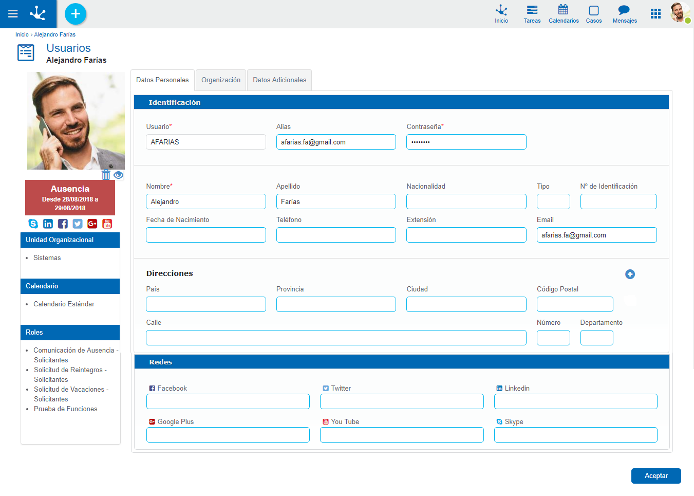Image resolution: width=694 pixels, height=496 pixels.
Task: Click the Provincia input field
Action: (336, 304)
